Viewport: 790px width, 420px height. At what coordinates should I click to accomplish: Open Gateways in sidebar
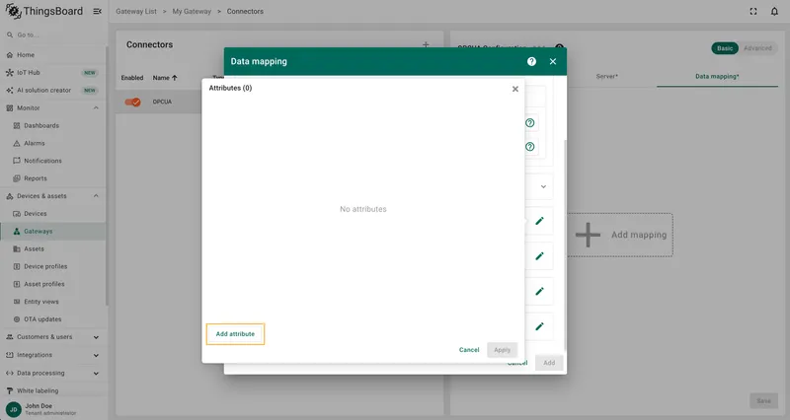click(x=53, y=231)
